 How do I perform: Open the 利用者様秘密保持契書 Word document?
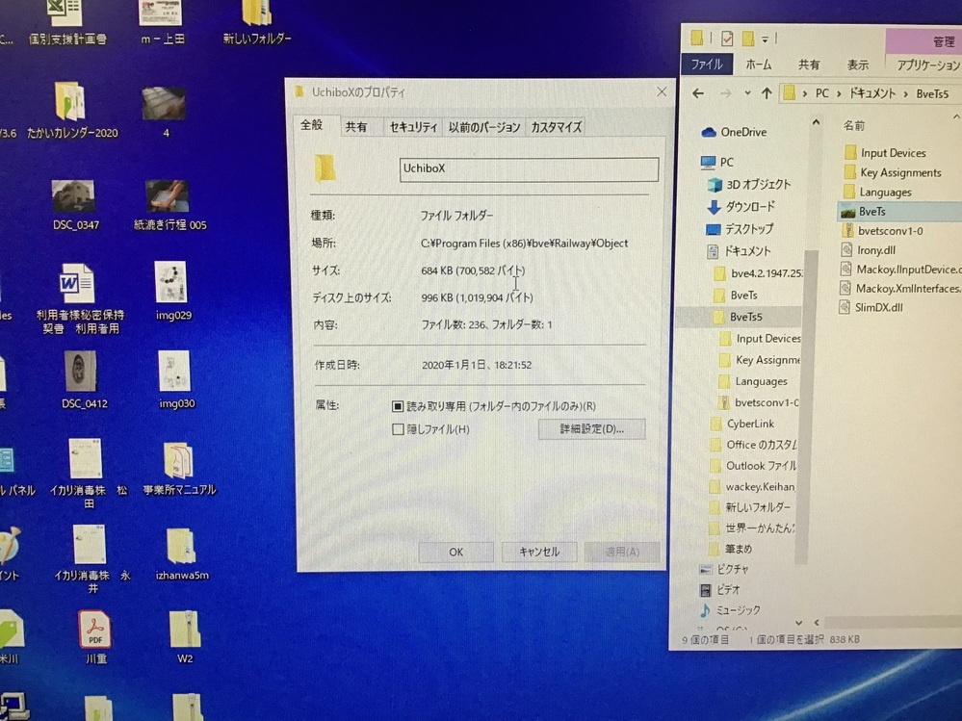tap(76, 285)
